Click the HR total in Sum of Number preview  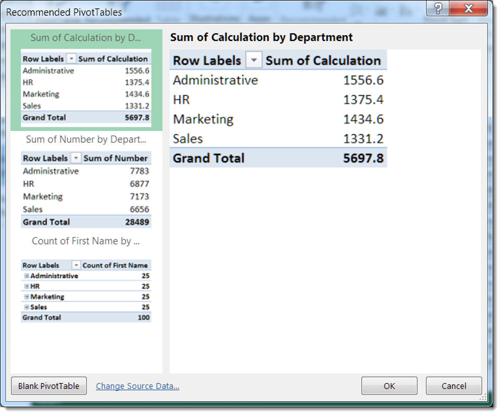click(139, 184)
